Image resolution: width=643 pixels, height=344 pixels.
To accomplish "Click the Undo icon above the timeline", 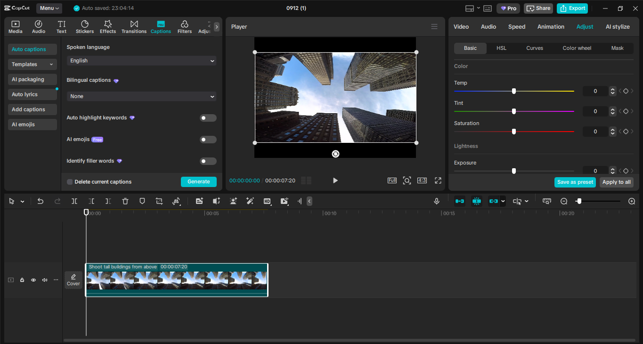I will (40, 201).
